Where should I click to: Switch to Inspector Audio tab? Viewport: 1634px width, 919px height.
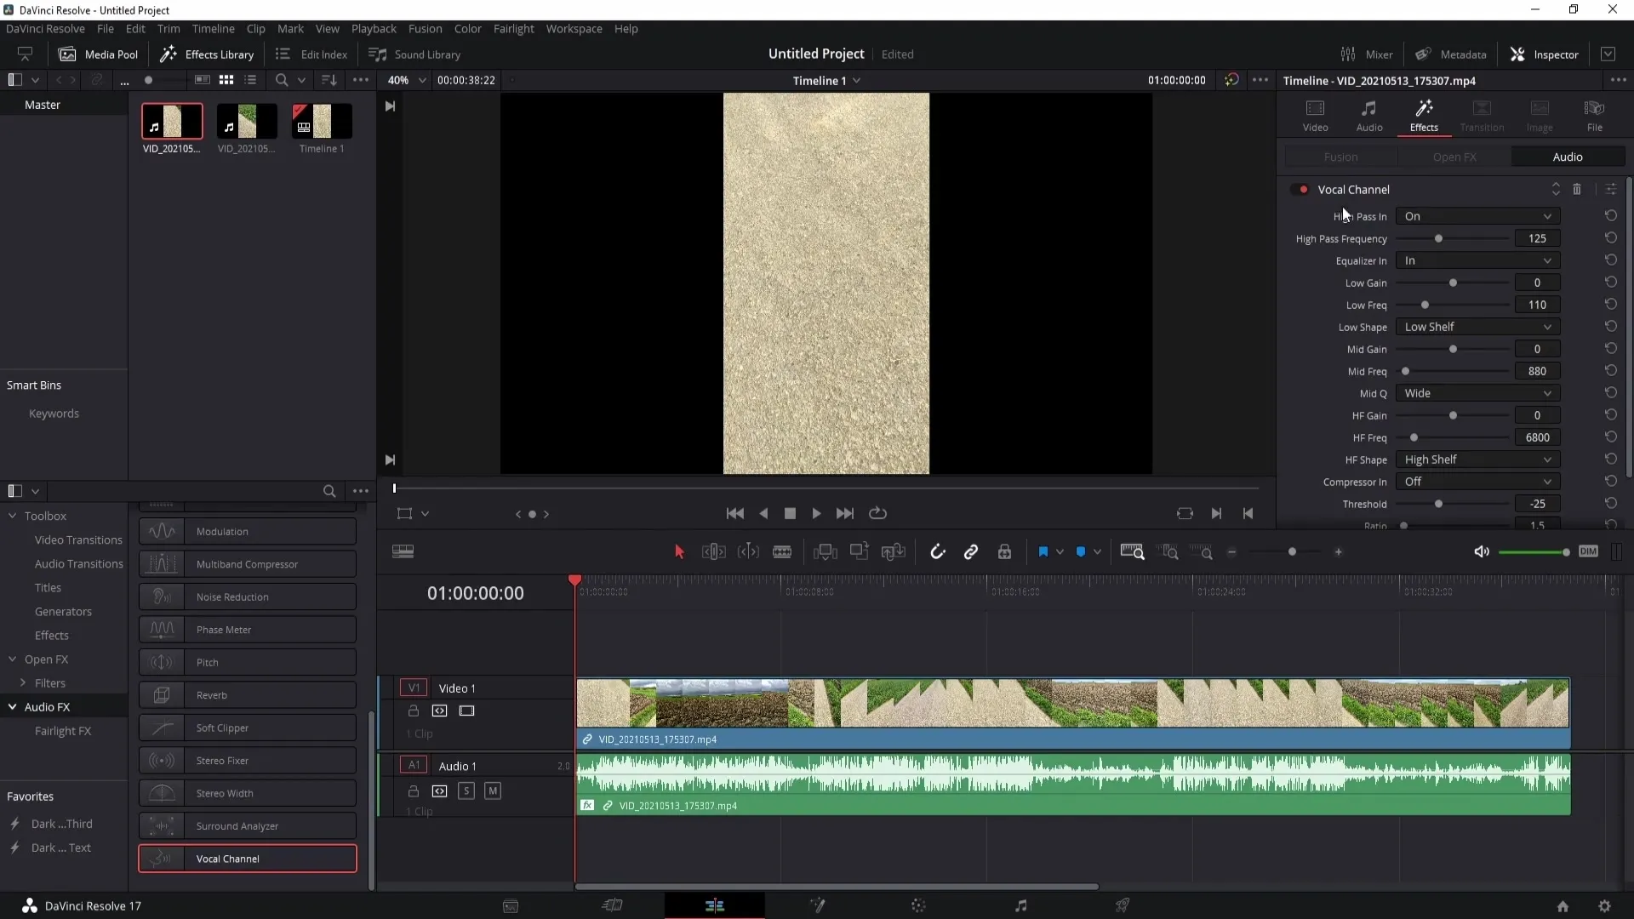point(1368,116)
